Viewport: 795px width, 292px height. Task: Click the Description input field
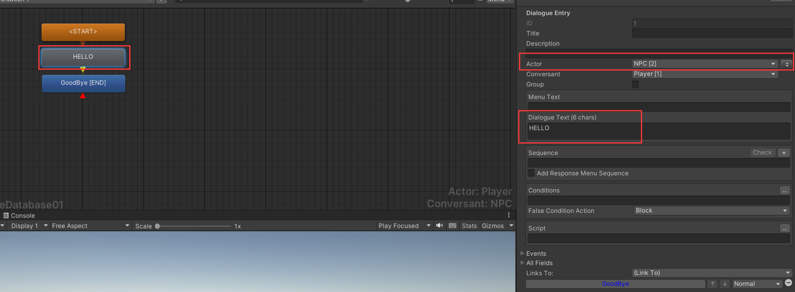pos(659,53)
